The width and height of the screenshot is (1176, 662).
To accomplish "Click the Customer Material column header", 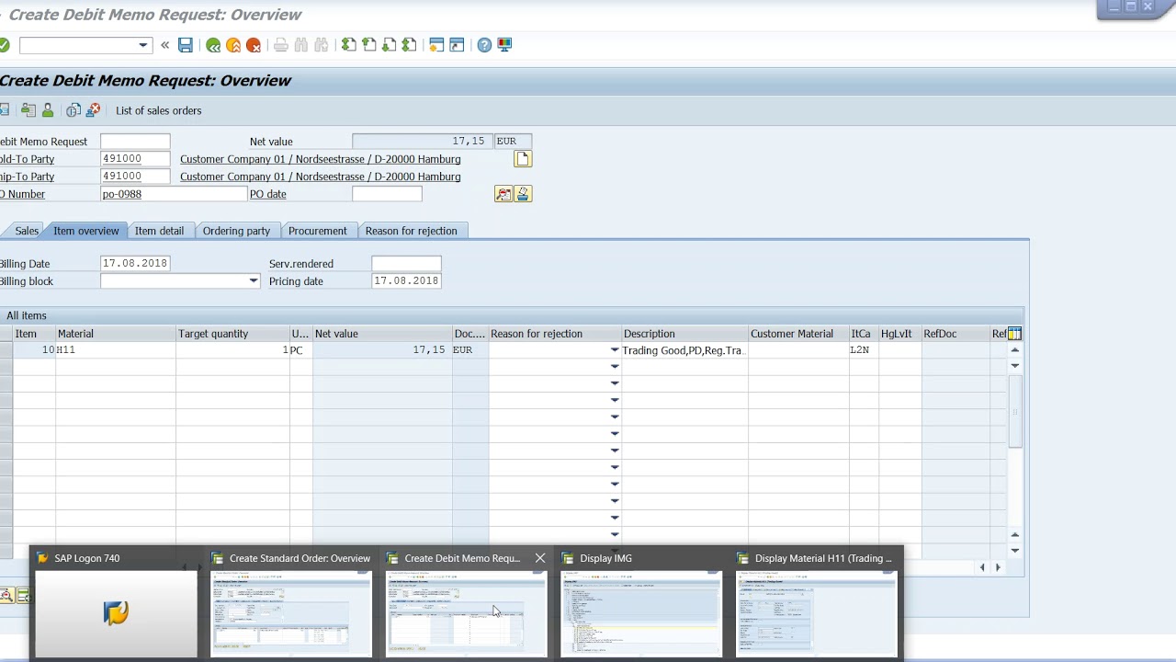I will coord(798,334).
